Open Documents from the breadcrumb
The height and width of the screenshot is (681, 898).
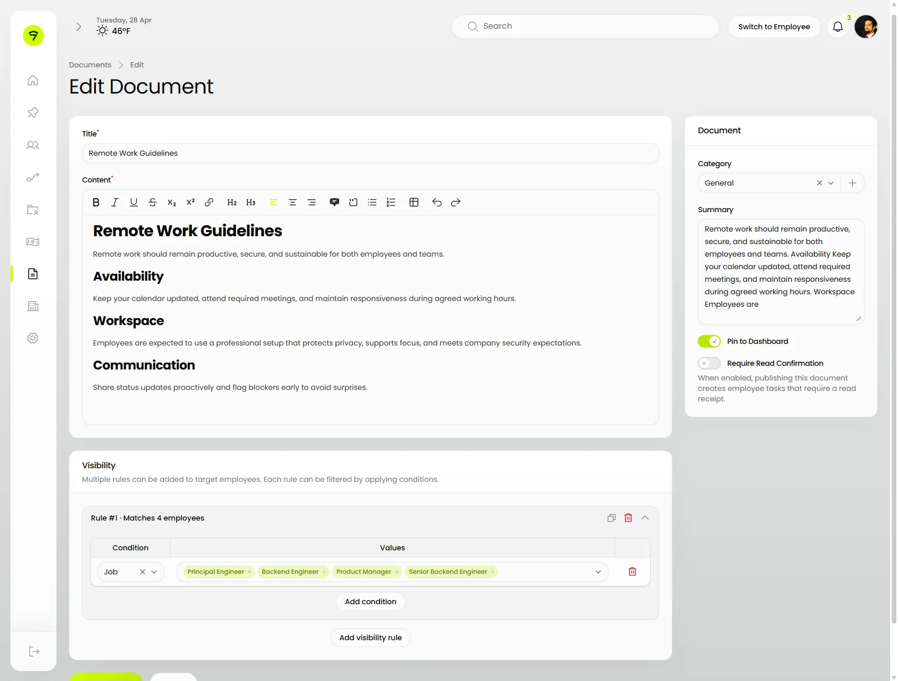tap(90, 64)
